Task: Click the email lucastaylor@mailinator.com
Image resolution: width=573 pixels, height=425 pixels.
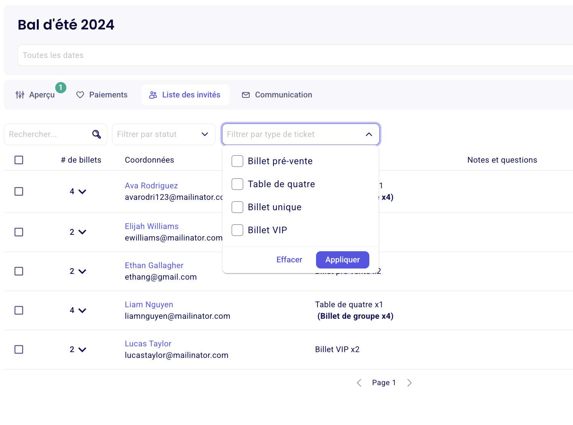Action: [x=176, y=355]
